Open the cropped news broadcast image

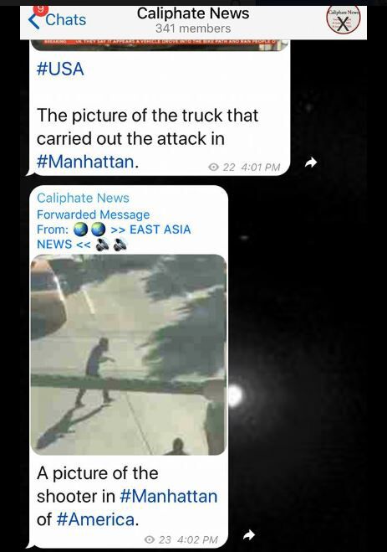point(160,44)
